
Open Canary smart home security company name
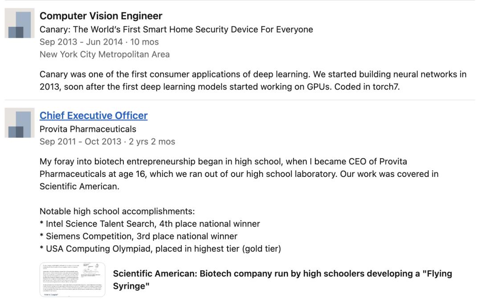tap(176, 29)
